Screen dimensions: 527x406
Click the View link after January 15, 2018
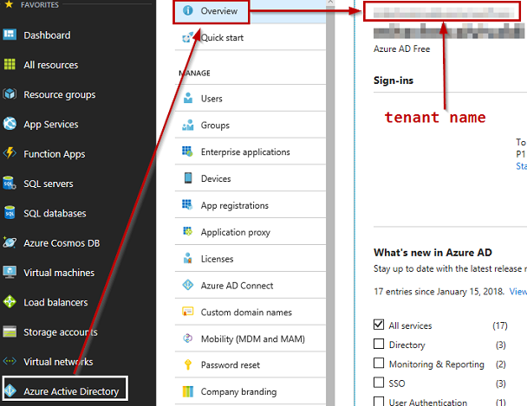coord(518,291)
